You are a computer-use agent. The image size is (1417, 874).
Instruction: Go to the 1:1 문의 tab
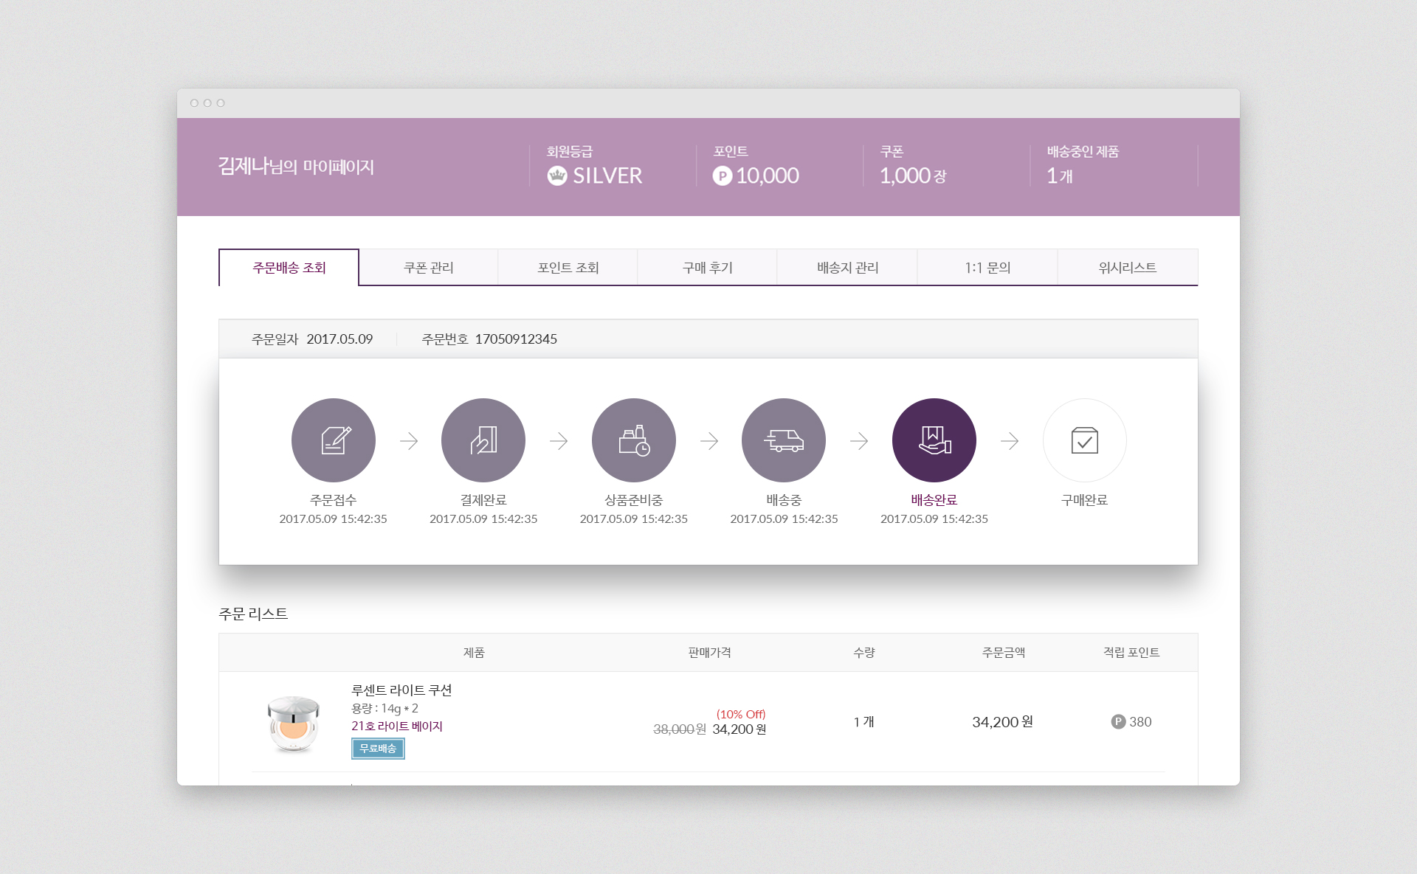(x=987, y=268)
